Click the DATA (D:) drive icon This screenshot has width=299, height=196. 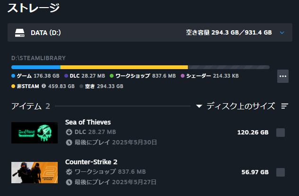tap(20, 33)
